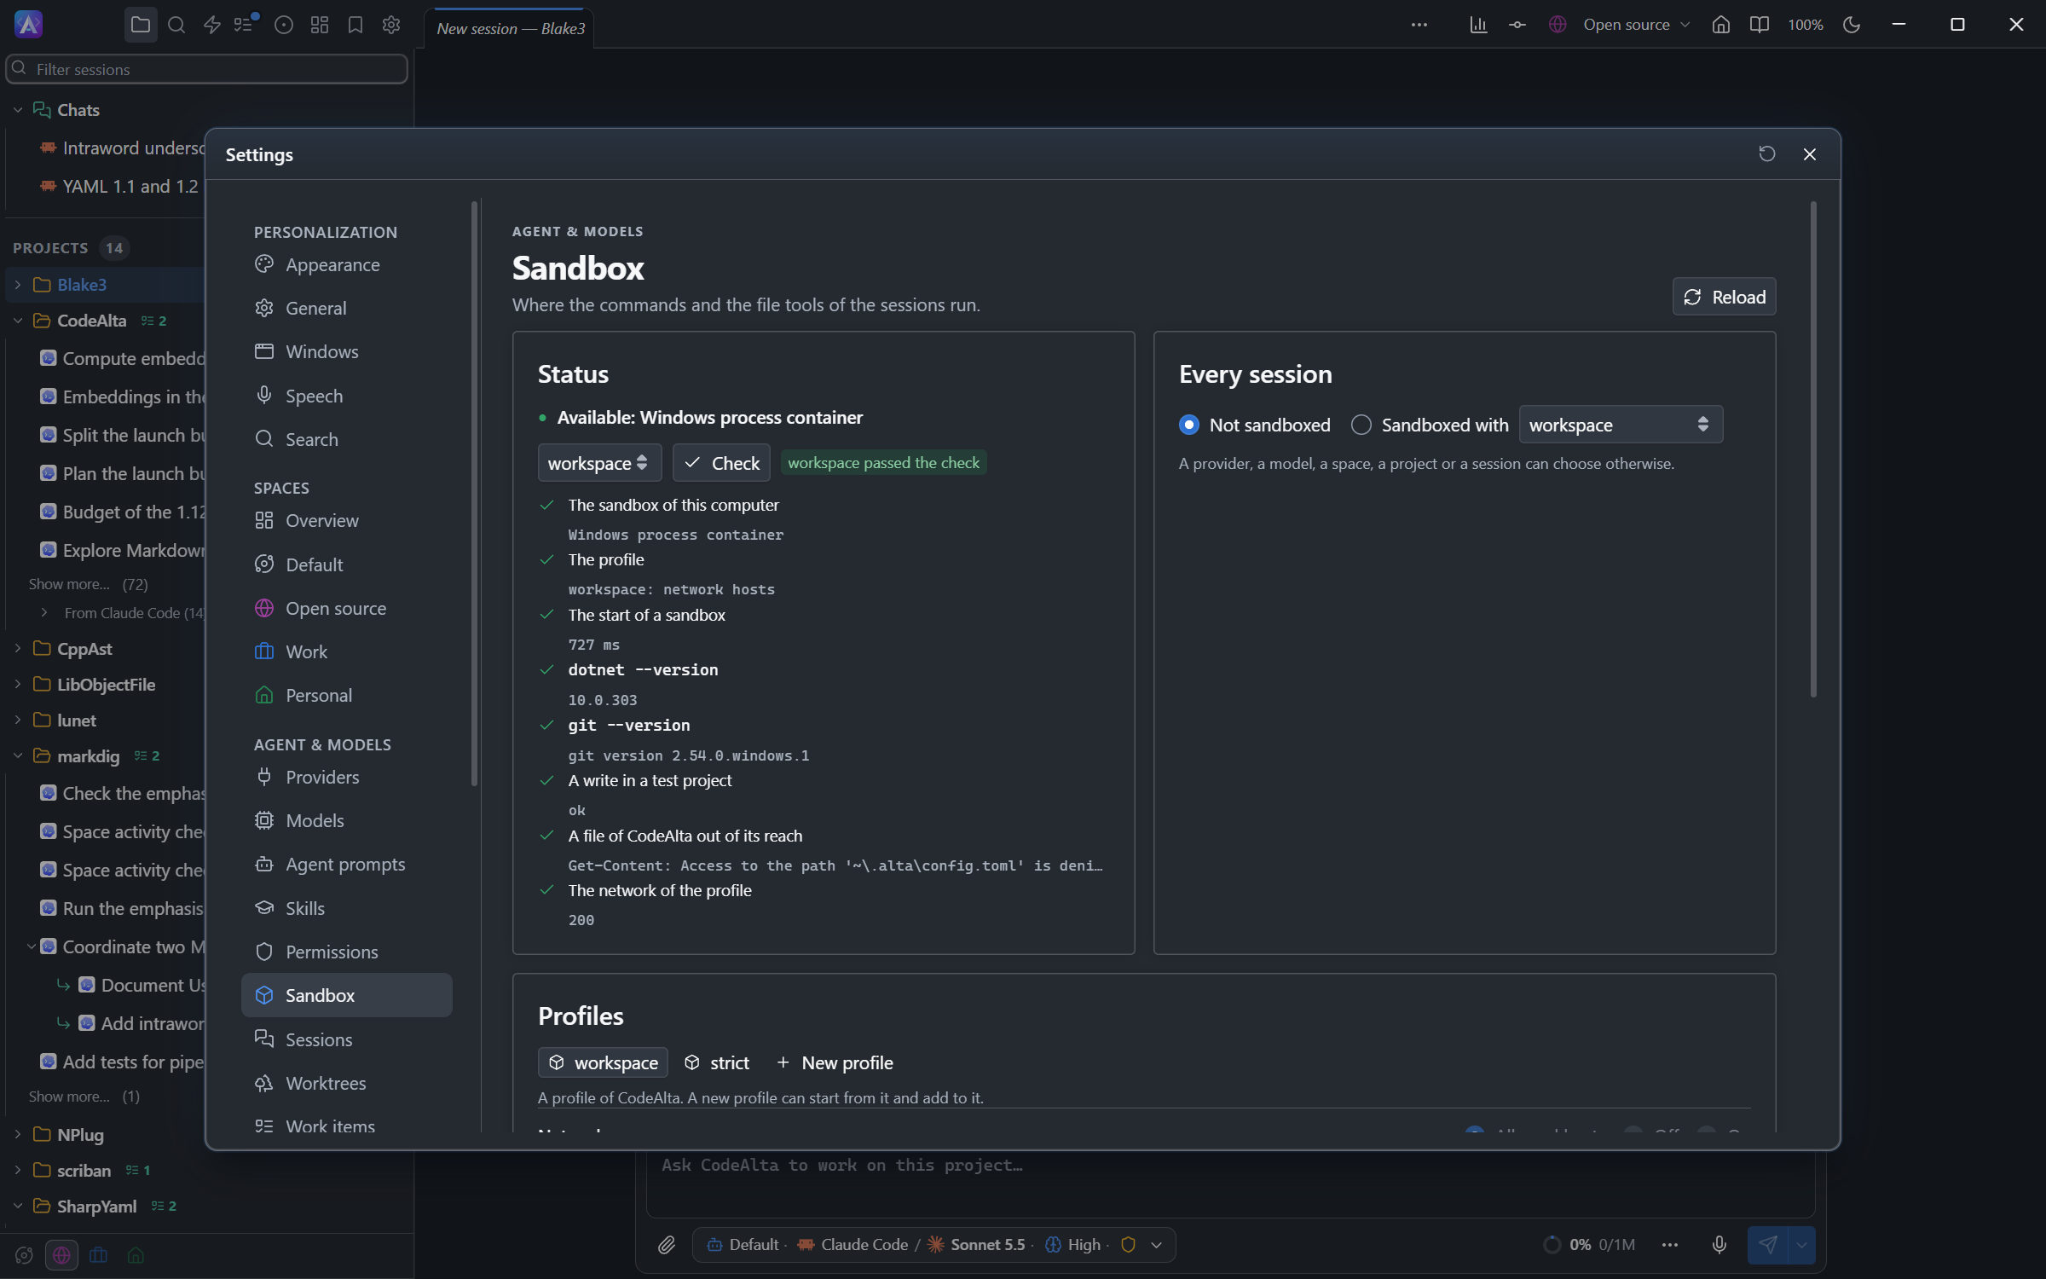Select the Sandboxed with radio button
This screenshot has height=1279, width=2046.
coord(1361,425)
